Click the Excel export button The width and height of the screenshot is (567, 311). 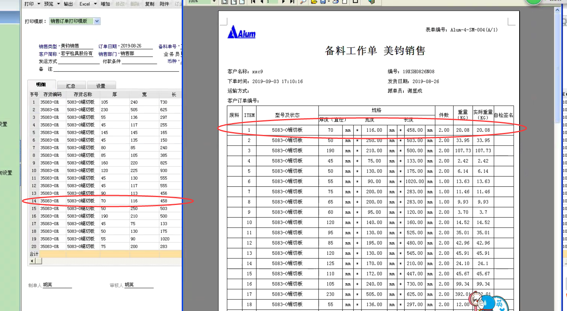[x=85, y=4]
